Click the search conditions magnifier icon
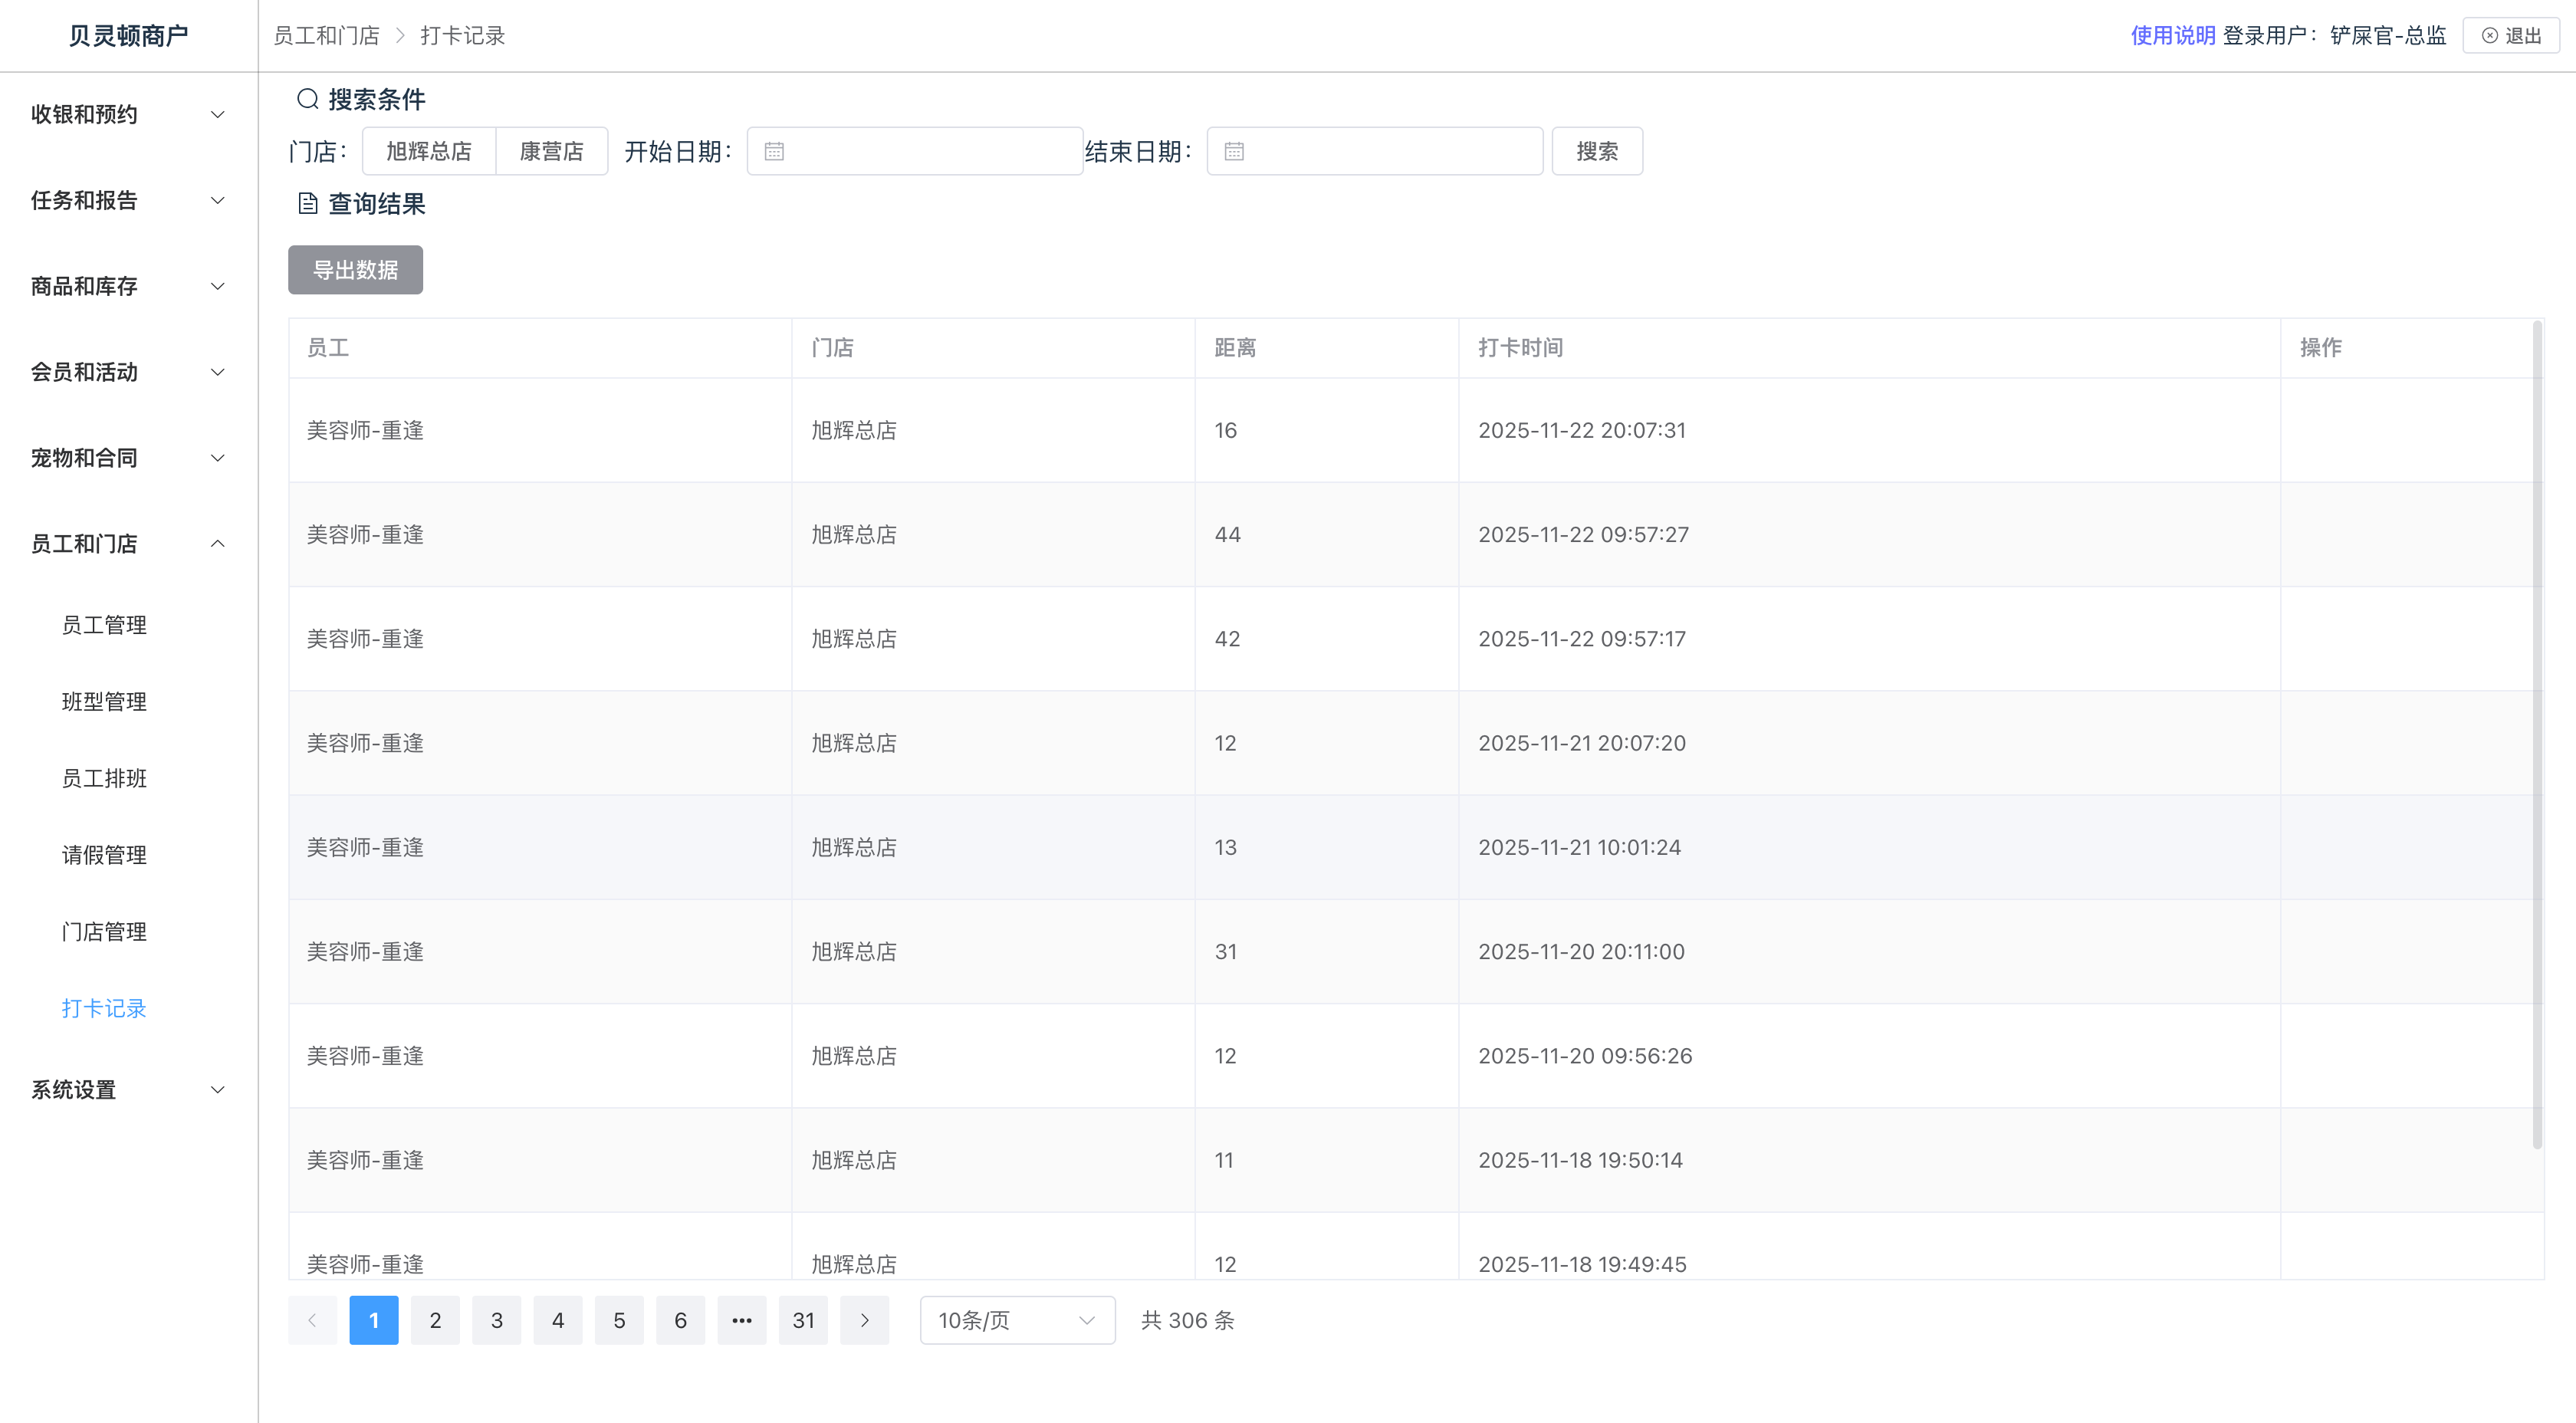 click(307, 99)
